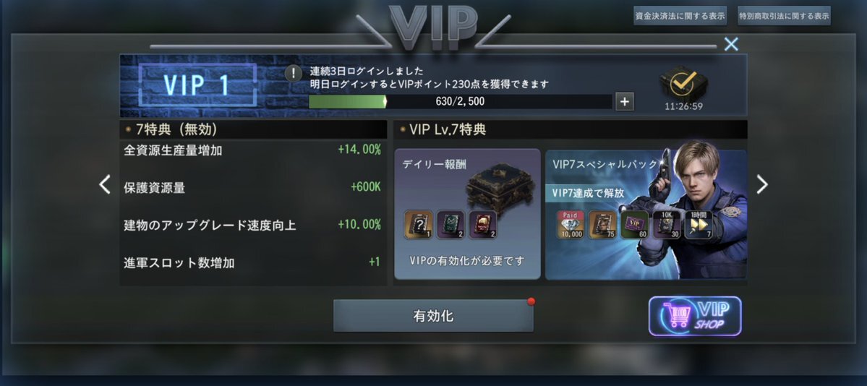
Task: Tap the 10K item reward with 30 count
Action: (x=666, y=225)
